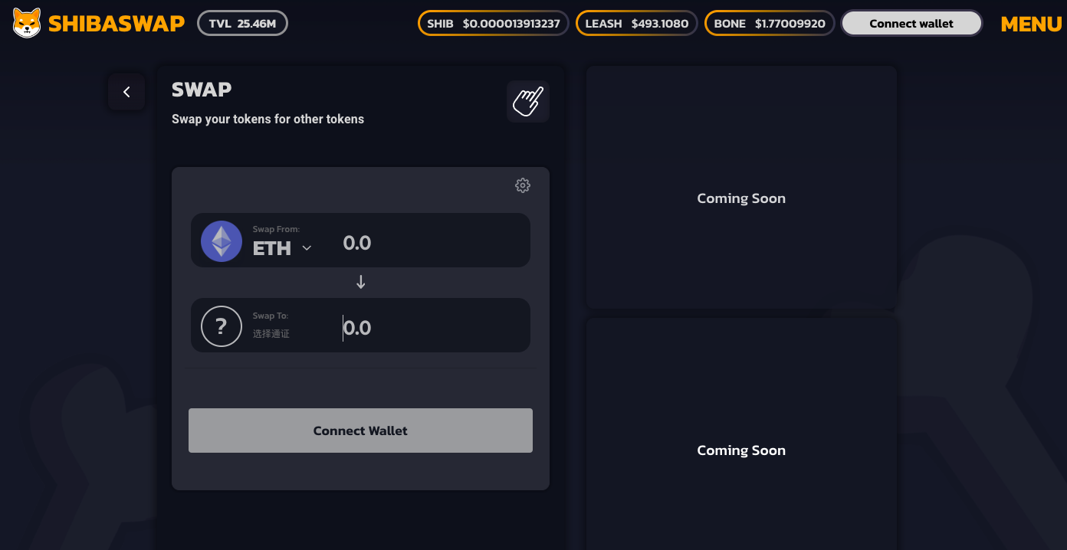
Task: Select the BONE price badge
Action: tap(769, 24)
